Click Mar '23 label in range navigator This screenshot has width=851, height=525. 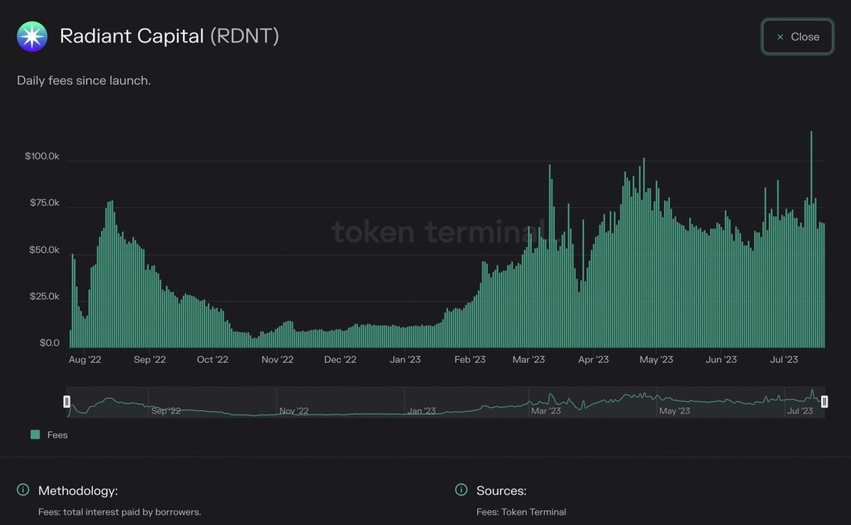546,411
